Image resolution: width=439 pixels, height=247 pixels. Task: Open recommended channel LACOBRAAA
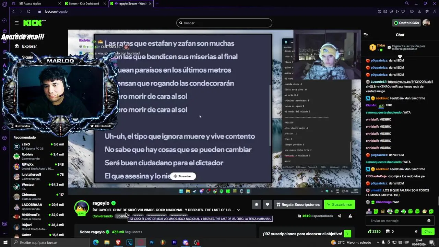click(x=39, y=207)
